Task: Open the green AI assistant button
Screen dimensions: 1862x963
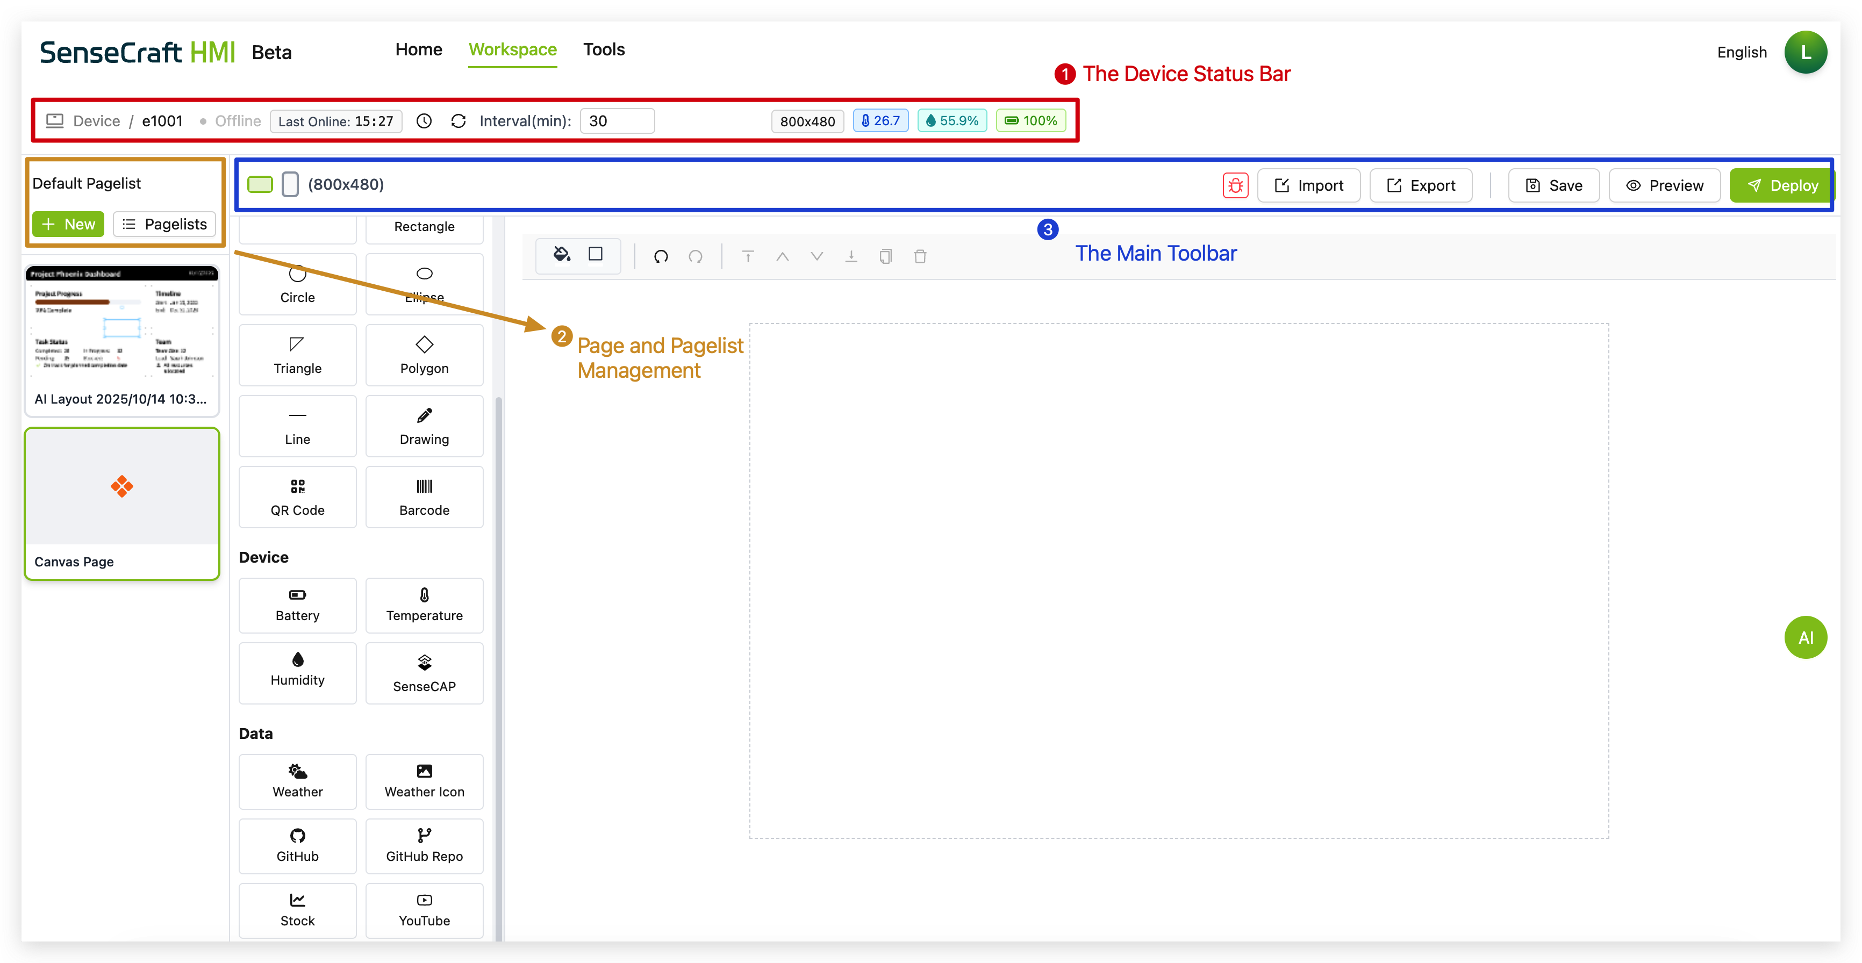Action: 1805,637
